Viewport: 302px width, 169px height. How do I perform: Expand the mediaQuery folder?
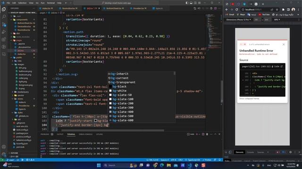coord(23,92)
